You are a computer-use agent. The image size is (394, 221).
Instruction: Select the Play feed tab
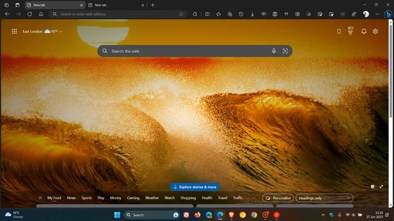point(101,198)
